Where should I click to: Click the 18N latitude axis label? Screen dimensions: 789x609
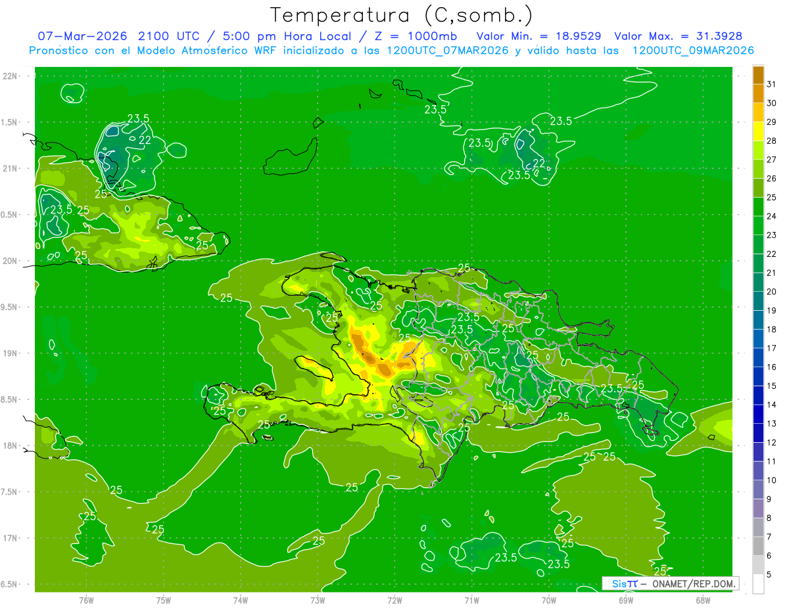10,445
